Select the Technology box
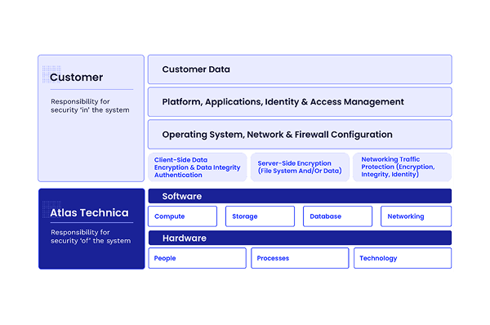The image size is (490, 325). coord(403,258)
